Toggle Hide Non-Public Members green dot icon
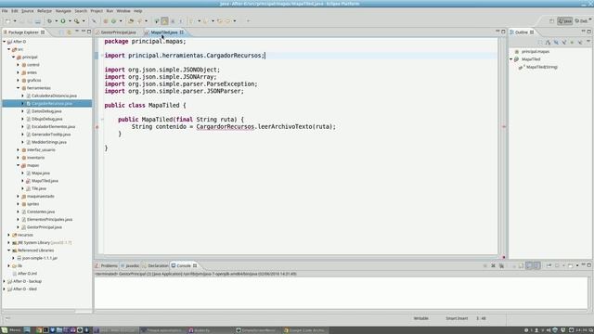This screenshot has width=594, height=334. click(x=572, y=43)
